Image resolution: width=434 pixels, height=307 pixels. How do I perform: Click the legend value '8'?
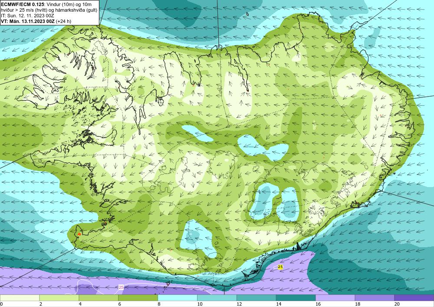coord(159,304)
